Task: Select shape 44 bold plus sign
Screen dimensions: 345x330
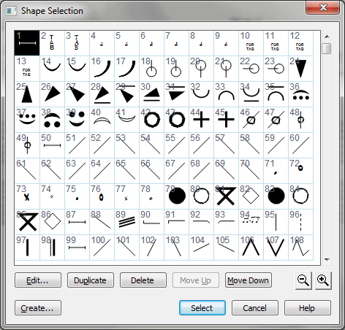Action: [201, 120]
